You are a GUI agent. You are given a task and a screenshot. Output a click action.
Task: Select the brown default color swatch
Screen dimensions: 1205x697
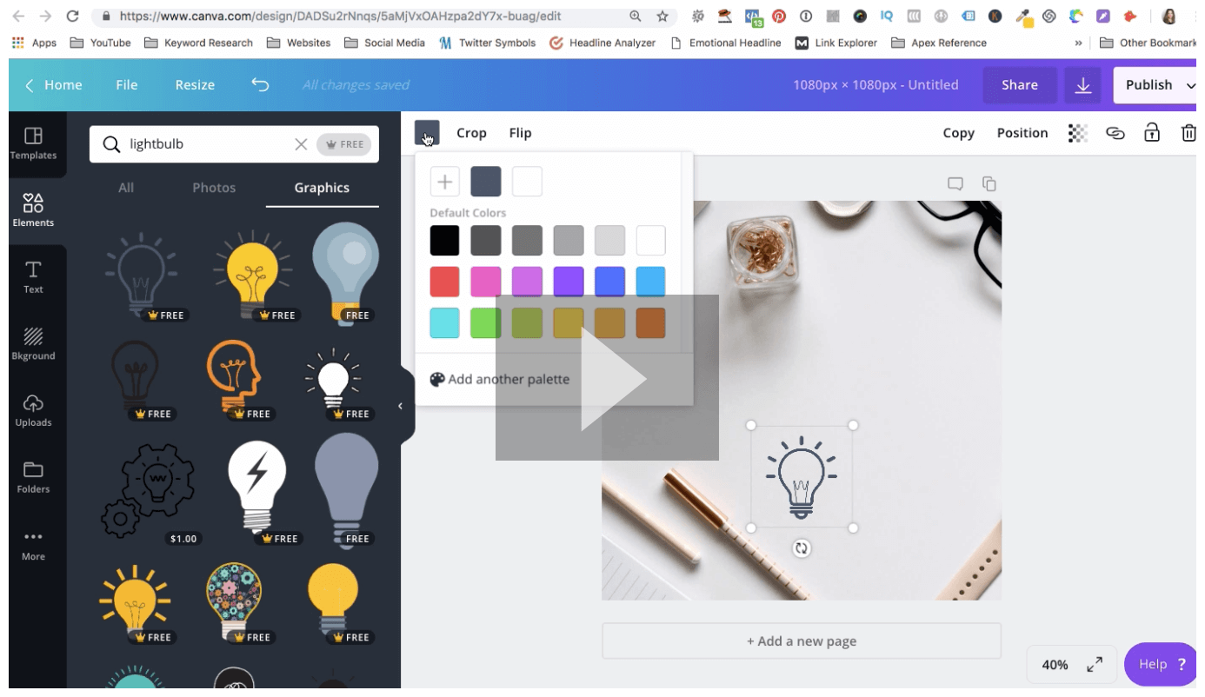[650, 323]
